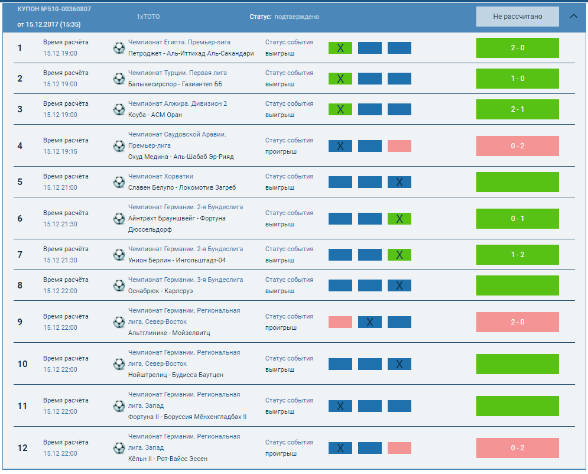The height and width of the screenshot is (474, 588).
Task: Click soccer ball icon for Охуд Медина match
Action: point(119,146)
